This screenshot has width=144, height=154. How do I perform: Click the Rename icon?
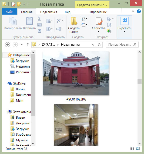tap(59, 29)
